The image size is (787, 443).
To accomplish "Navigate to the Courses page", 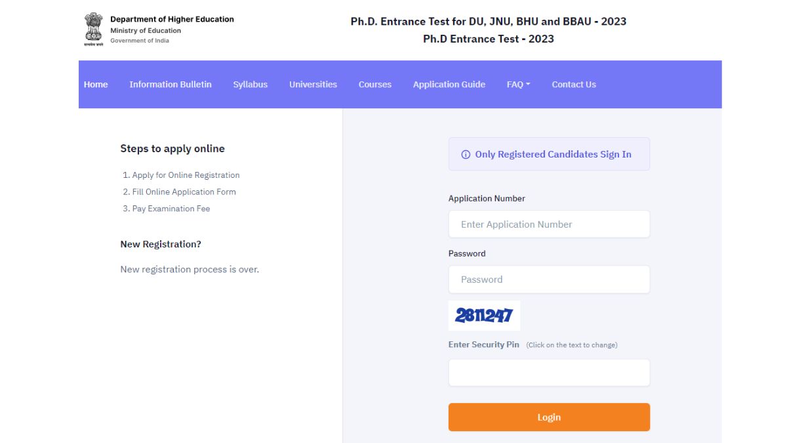I will pyautogui.click(x=375, y=85).
